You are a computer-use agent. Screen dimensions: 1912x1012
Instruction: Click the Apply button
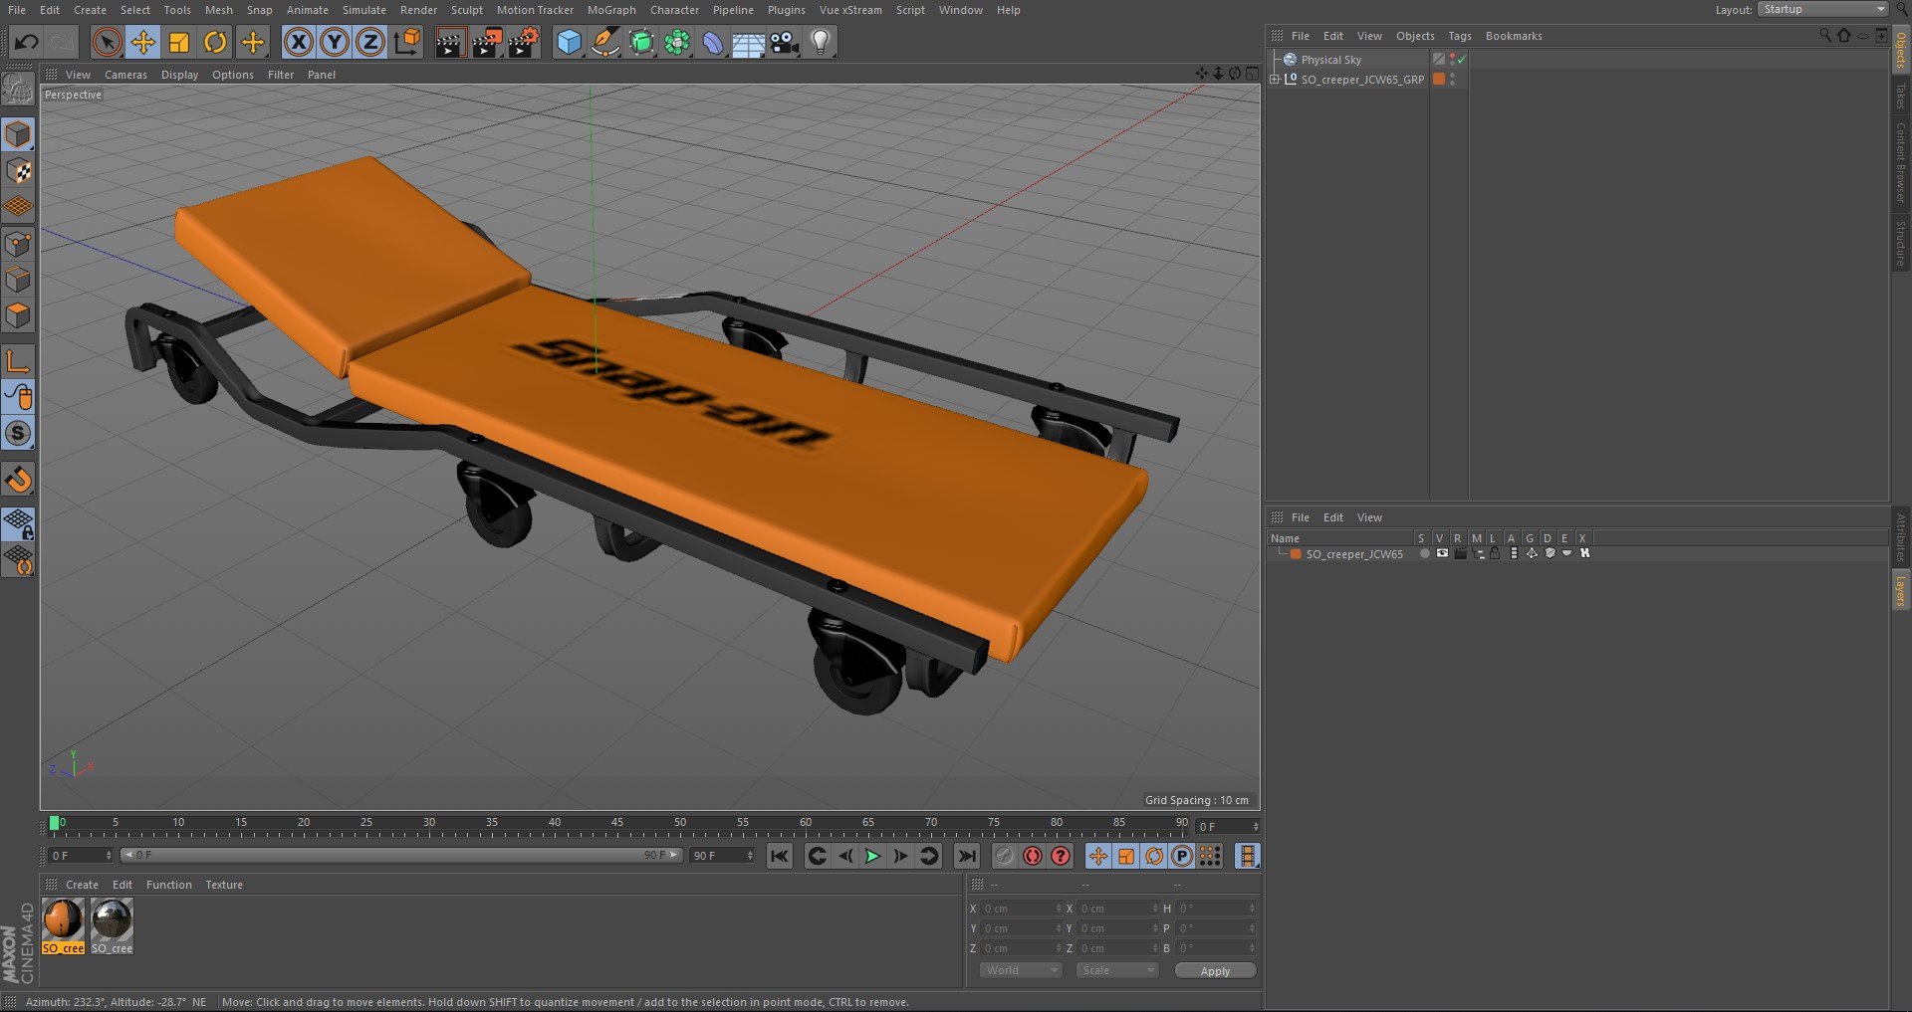(x=1215, y=971)
